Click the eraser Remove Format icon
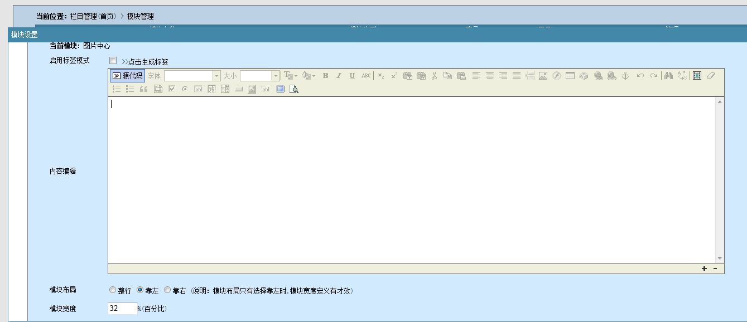The height and width of the screenshot is (322, 747). pos(710,76)
